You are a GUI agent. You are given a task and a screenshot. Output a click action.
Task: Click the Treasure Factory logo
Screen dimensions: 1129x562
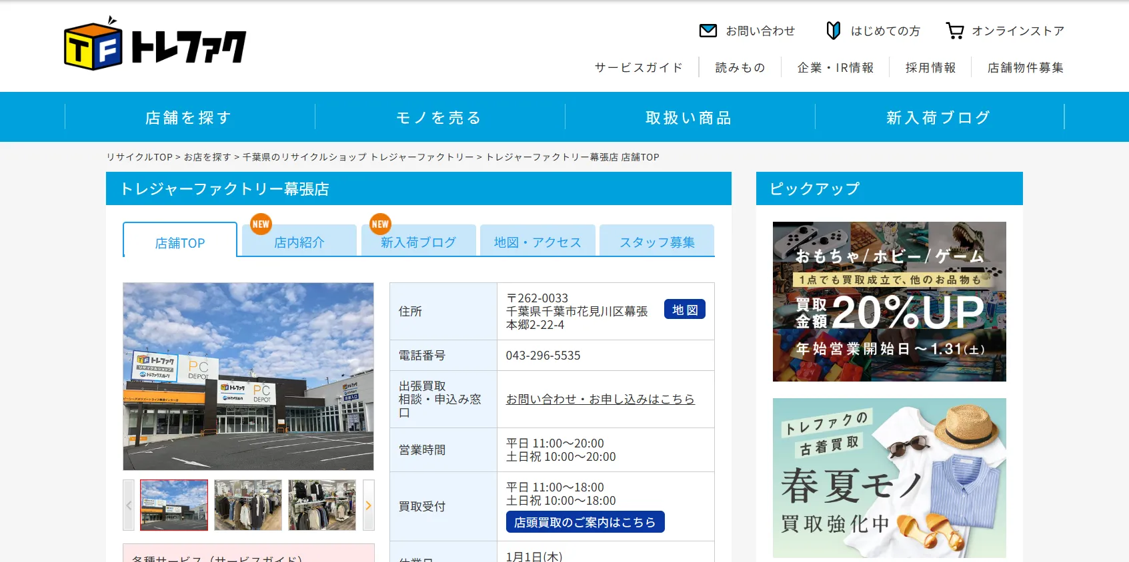(x=155, y=44)
